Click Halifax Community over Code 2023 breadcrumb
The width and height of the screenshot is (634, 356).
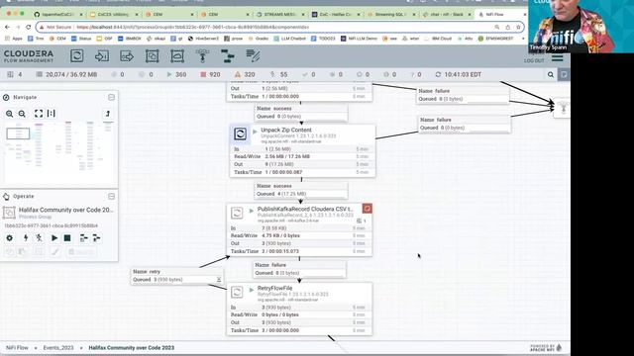[x=132, y=347]
